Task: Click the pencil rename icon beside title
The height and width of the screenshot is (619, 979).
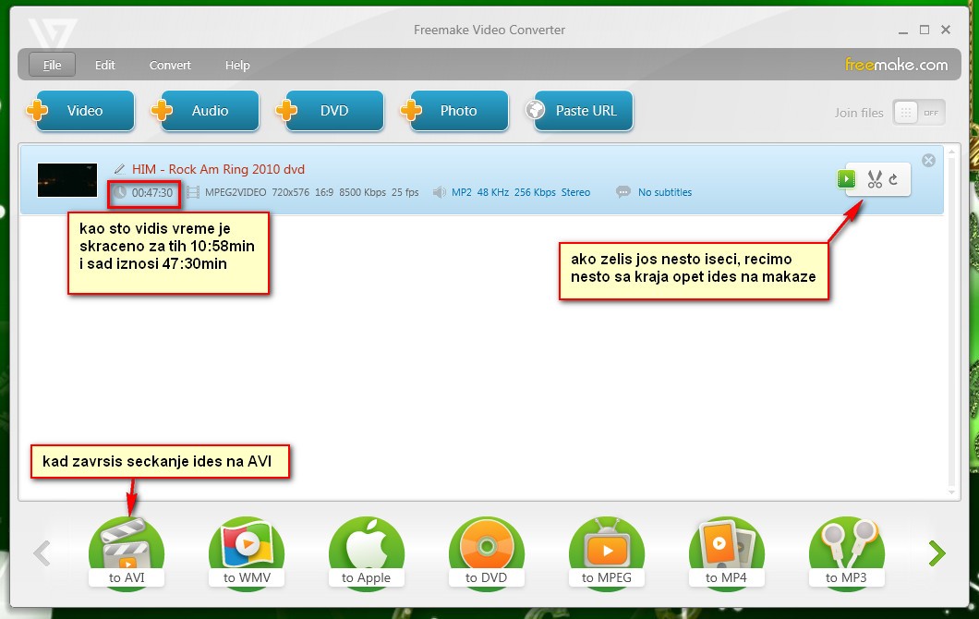Action: pos(120,169)
